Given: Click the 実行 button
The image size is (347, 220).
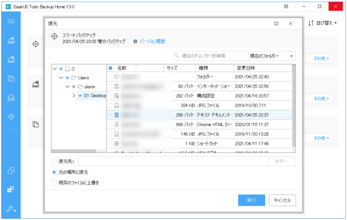Looking at the screenshot, I should pos(251,200).
